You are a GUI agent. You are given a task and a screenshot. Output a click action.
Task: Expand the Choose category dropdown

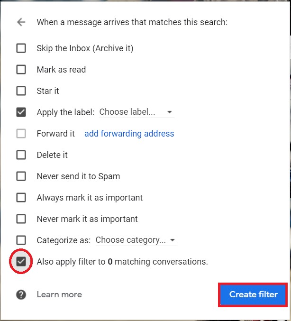(135, 240)
